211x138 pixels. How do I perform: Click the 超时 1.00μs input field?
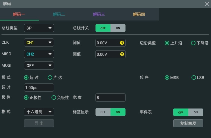coord(39,87)
